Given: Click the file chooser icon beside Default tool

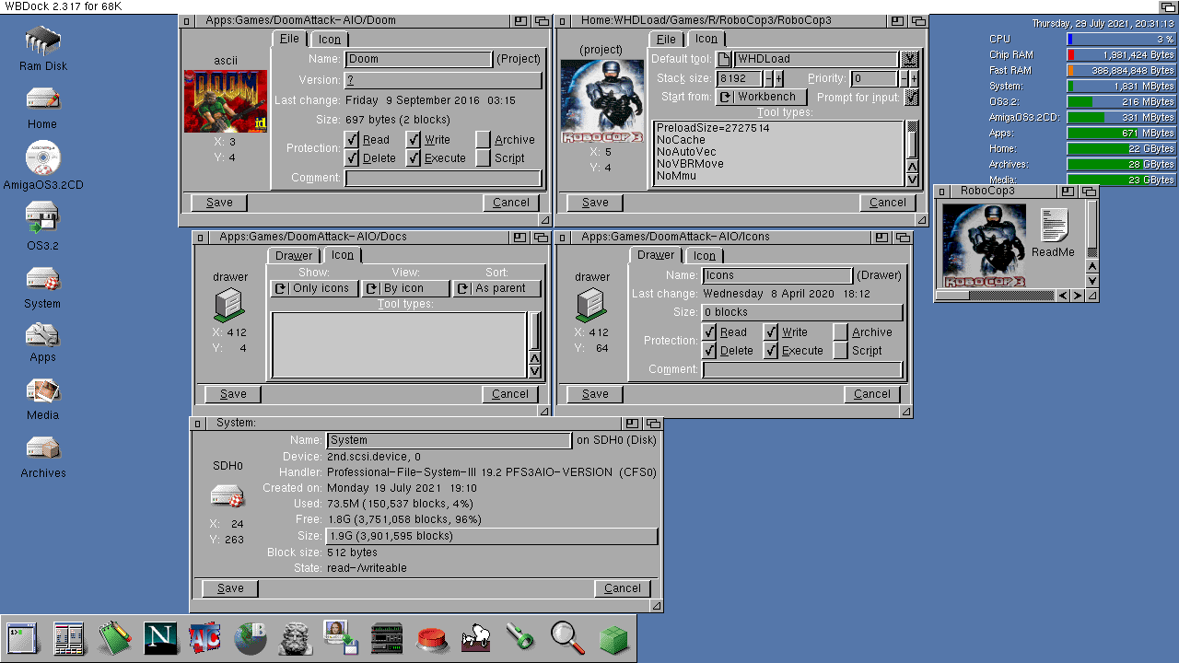Looking at the screenshot, I should pos(724,59).
